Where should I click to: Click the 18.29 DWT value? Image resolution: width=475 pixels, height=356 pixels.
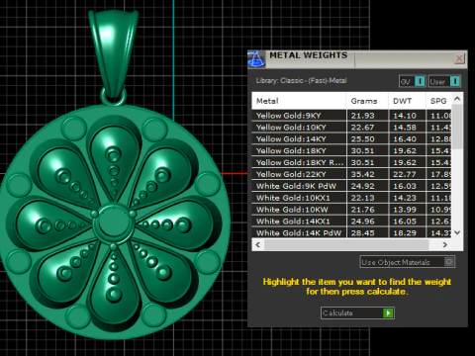coord(405,233)
